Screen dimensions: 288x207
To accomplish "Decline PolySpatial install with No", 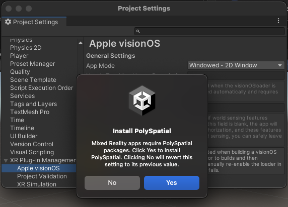I will [x=112, y=183].
